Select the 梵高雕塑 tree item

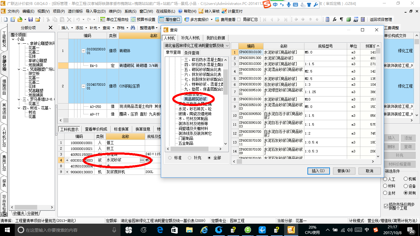point(36,91)
